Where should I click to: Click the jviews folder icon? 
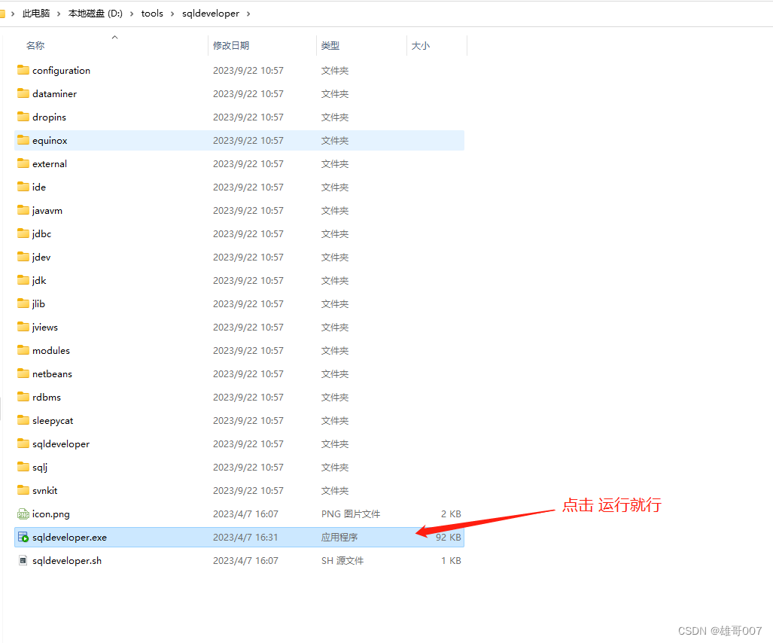(23, 327)
